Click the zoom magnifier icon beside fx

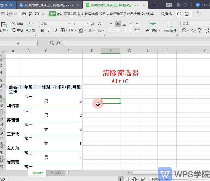[51, 43]
